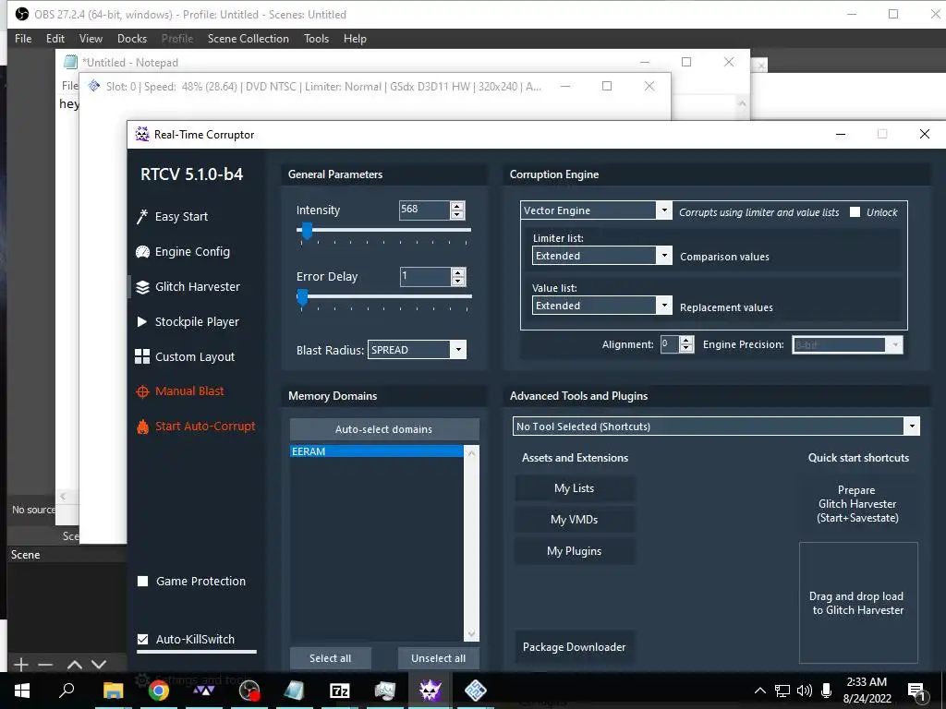Open the OBS View menu
The height and width of the screenshot is (709, 946).
(x=91, y=39)
